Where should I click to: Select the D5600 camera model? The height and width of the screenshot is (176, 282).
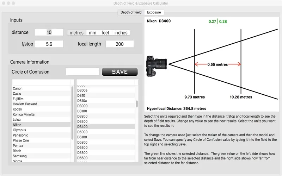point(106,158)
